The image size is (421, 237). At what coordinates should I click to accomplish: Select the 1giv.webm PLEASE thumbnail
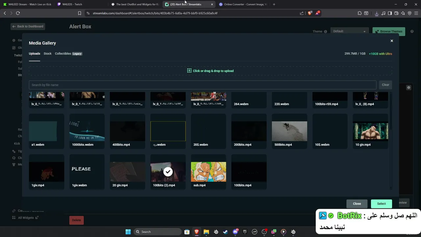(x=87, y=172)
